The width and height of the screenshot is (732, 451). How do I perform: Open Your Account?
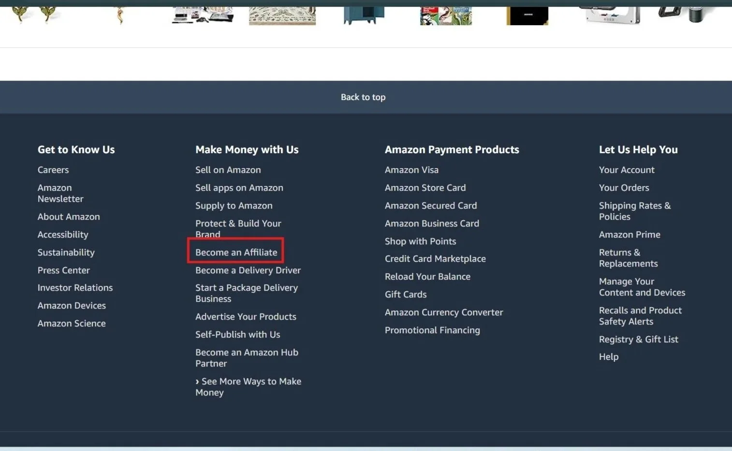click(627, 169)
